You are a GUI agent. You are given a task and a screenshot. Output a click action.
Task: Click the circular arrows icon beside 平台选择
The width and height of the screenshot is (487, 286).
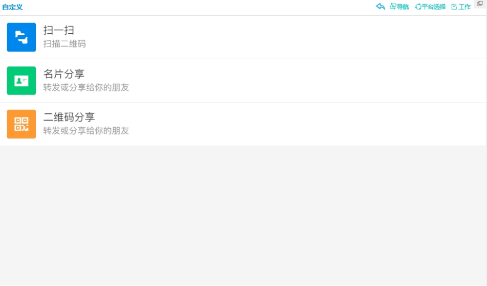418,7
